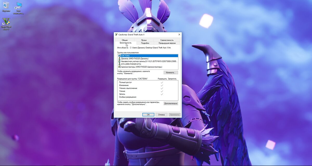Click the allow checkmark for Полный доступ
The image size is (312, 166).
pyautogui.click(x=162, y=82)
